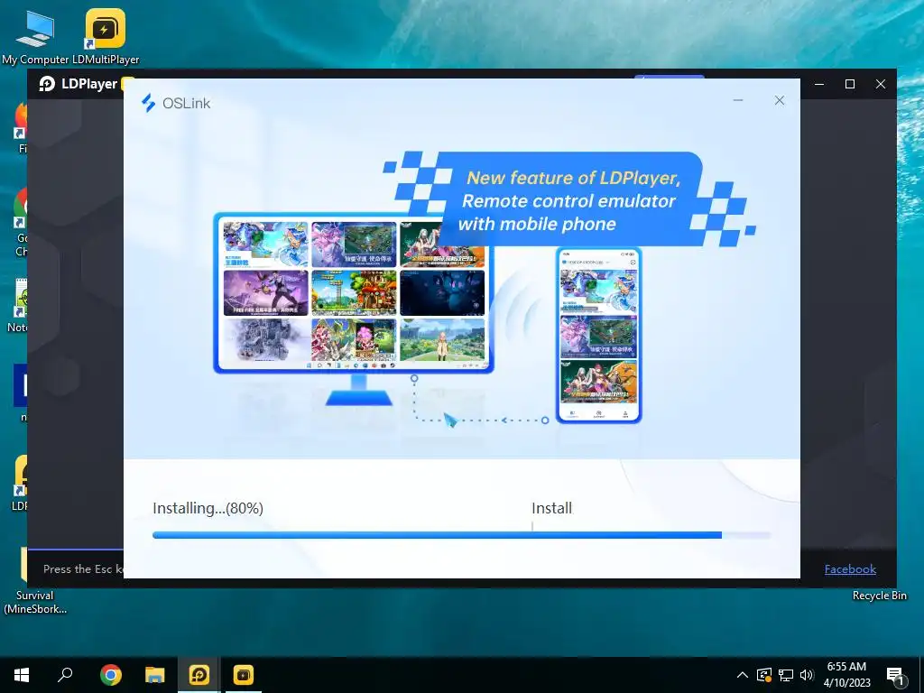
Task: Minimize the OSLink installer window
Action: (x=738, y=101)
